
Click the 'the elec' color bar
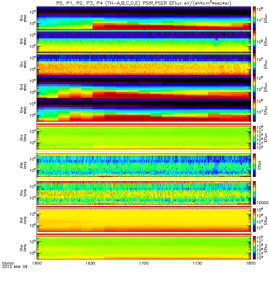tap(254, 110)
